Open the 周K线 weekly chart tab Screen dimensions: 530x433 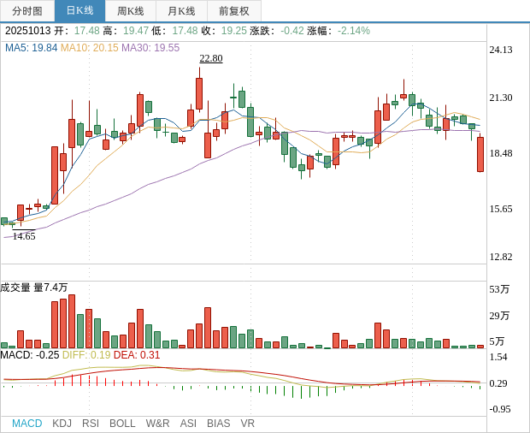[131, 11]
